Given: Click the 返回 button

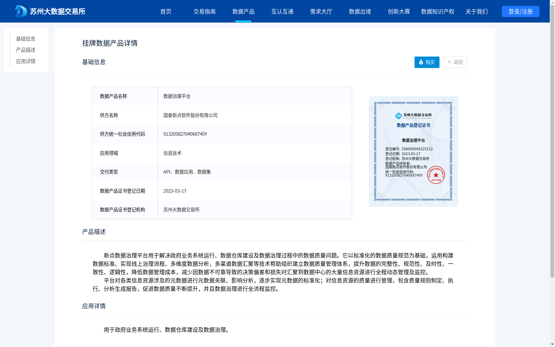Looking at the screenshot, I should 455,62.
